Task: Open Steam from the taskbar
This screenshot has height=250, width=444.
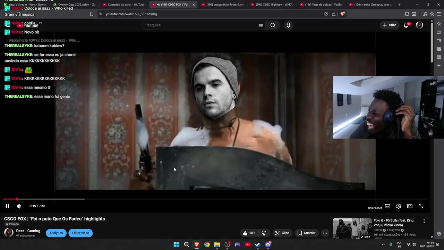Action: (x=258, y=244)
